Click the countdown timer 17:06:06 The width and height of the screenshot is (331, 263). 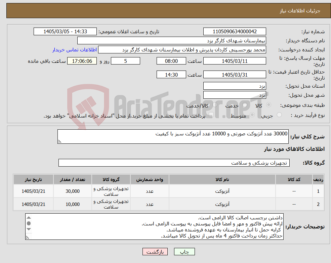pos(82,61)
